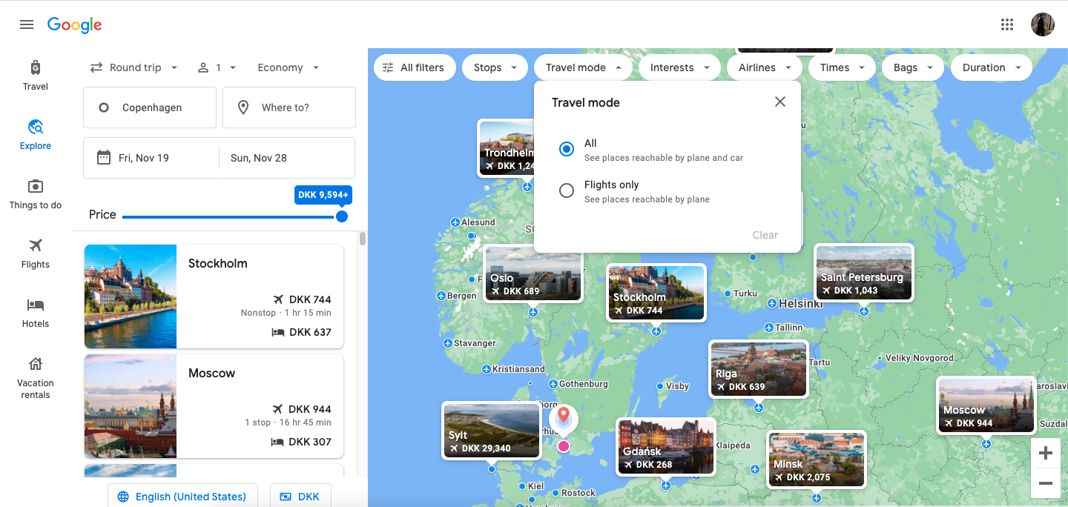Screen dimensions: 1068x507
Task: Open the Airlines filter
Action: coord(765,67)
